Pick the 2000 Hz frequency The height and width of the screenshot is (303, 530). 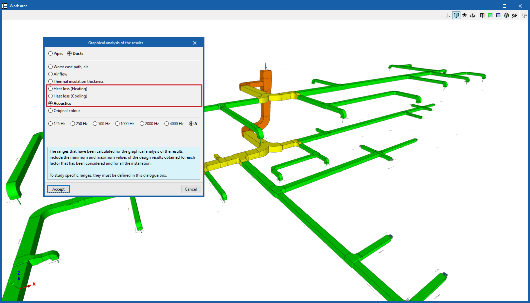click(x=149, y=124)
